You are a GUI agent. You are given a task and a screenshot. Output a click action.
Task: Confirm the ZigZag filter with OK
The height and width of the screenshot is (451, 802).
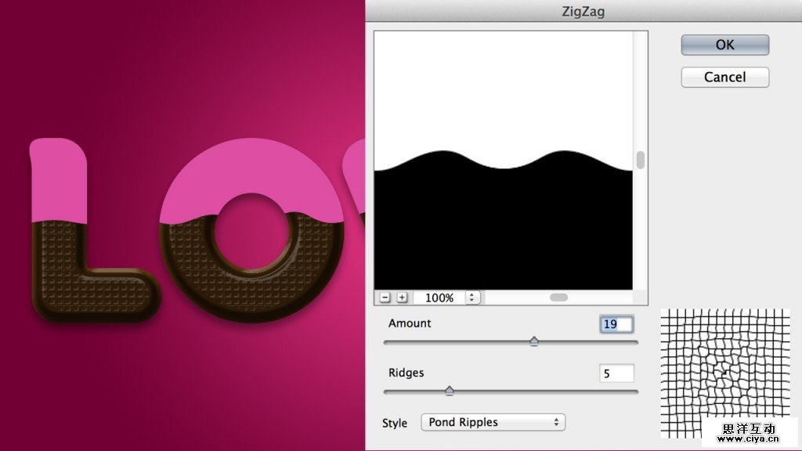click(x=724, y=45)
